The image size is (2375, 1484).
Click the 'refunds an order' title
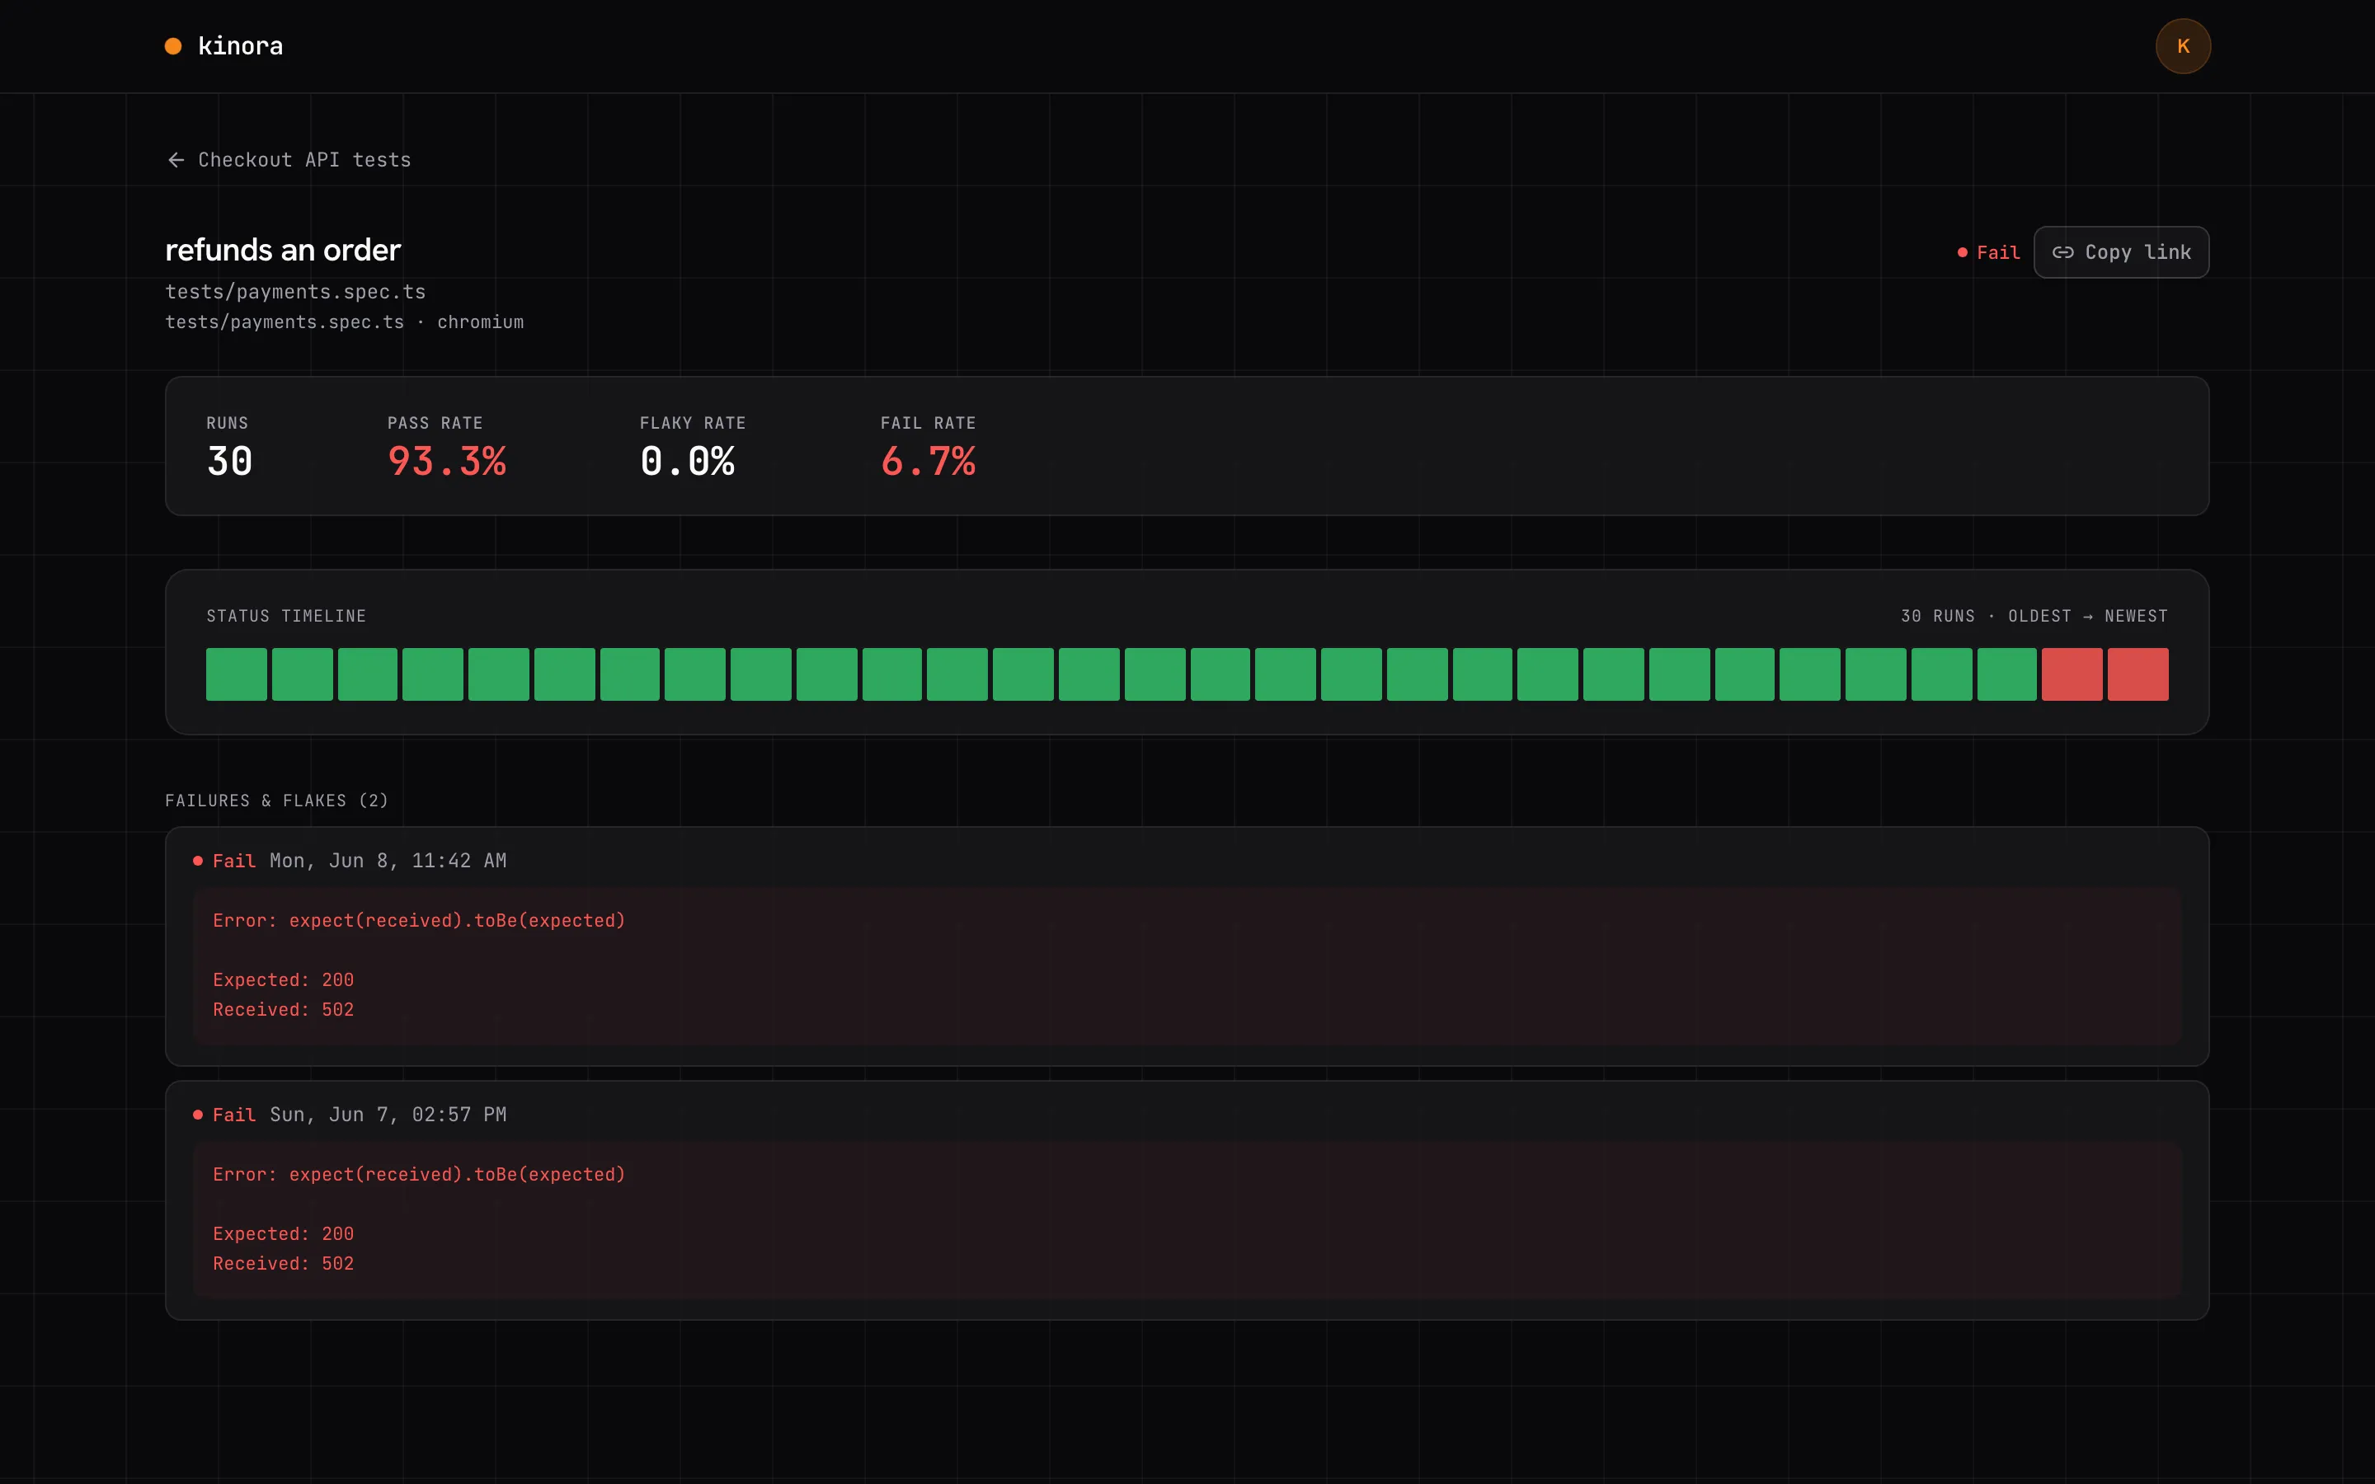click(x=283, y=251)
